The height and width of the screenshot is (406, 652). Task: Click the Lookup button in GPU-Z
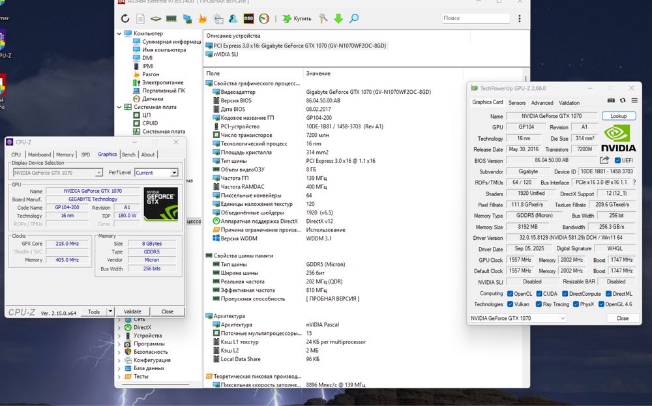coord(618,116)
